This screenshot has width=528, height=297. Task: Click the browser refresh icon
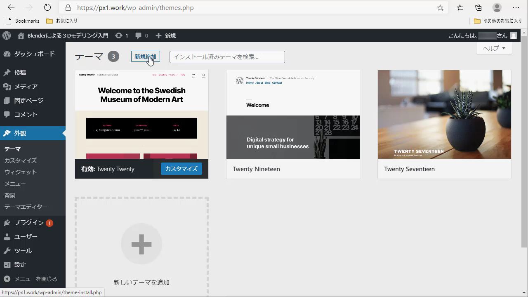click(x=47, y=7)
